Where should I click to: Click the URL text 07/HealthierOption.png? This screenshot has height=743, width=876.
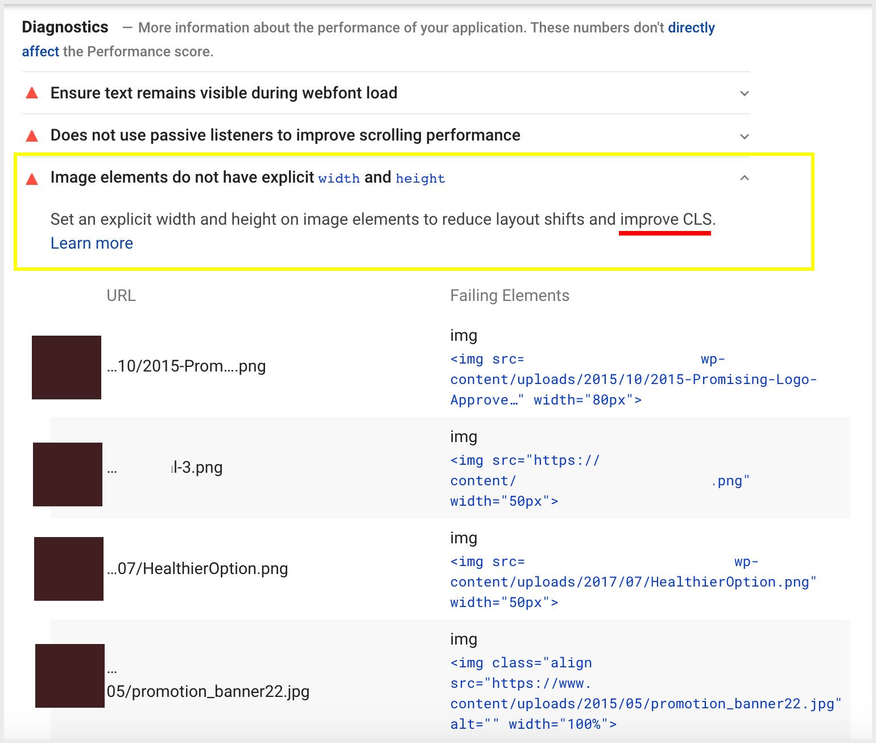pyautogui.click(x=197, y=568)
